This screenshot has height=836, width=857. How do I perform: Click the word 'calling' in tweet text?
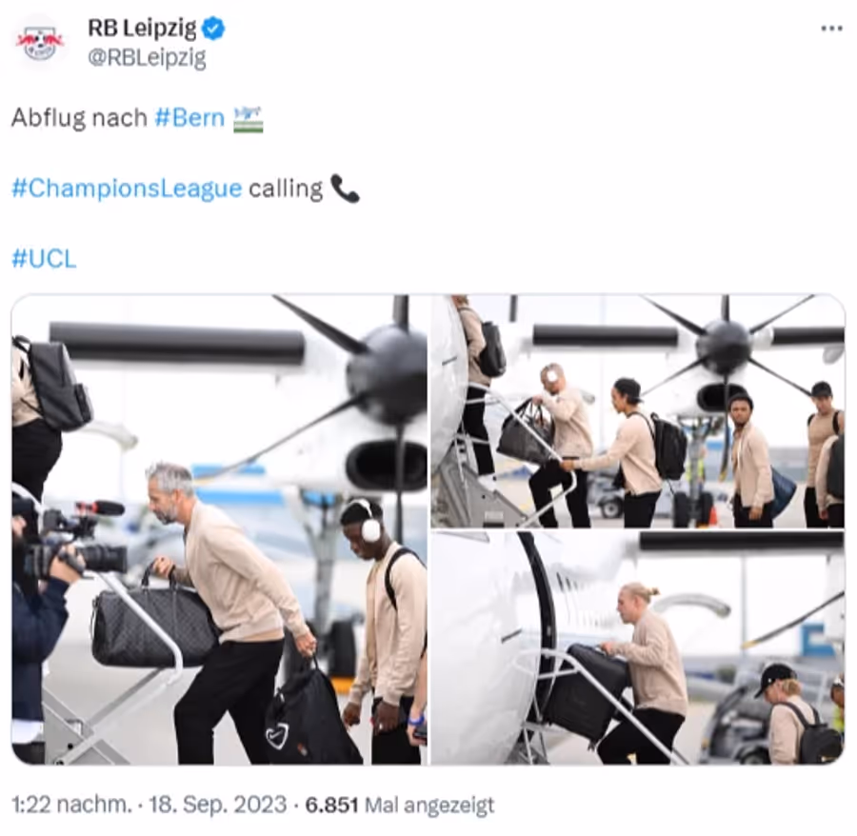286,189
